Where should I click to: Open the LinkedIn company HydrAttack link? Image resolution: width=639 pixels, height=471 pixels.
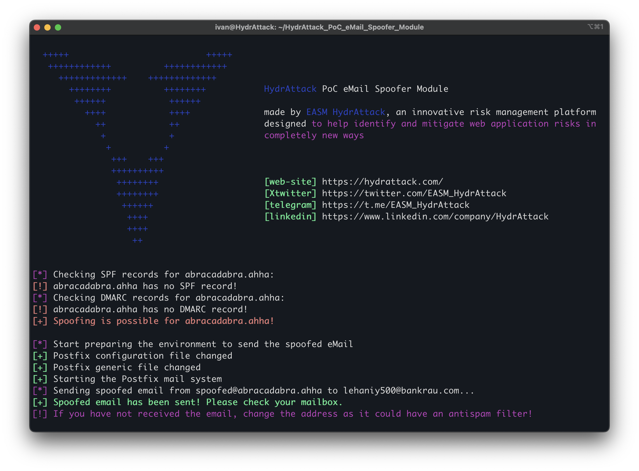click(435, 217)
